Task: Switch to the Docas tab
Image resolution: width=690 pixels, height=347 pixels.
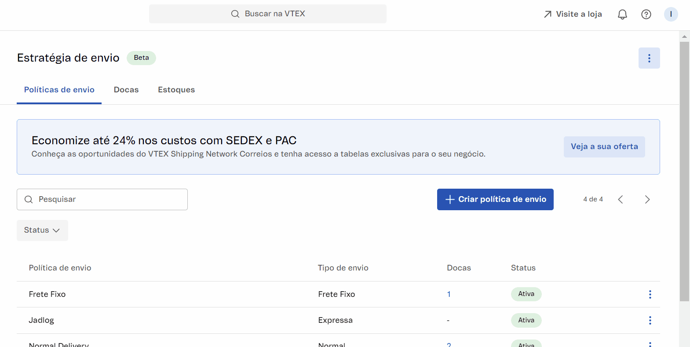Action: [126, 90]
